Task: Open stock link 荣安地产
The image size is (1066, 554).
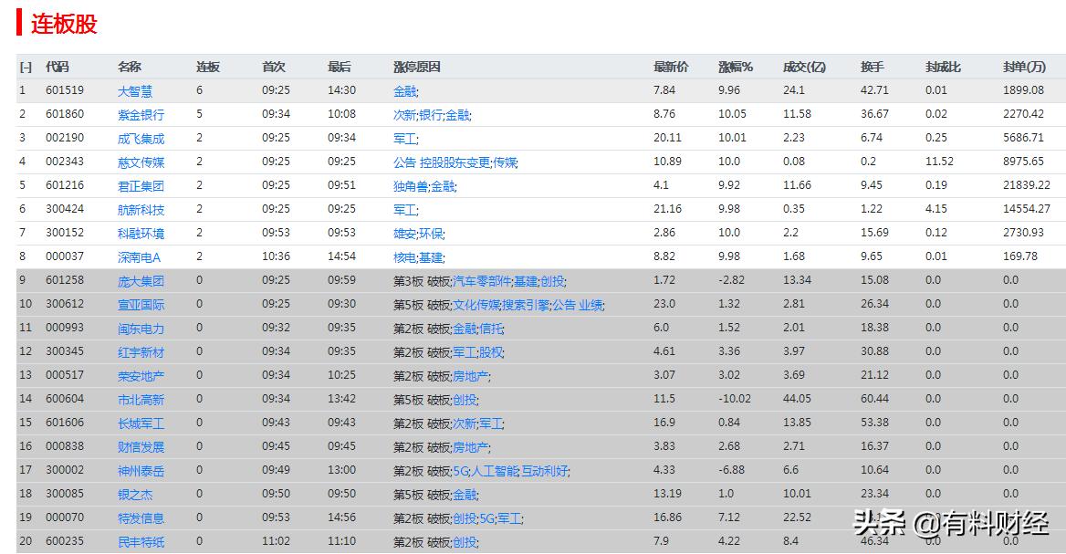Action: 141,375
